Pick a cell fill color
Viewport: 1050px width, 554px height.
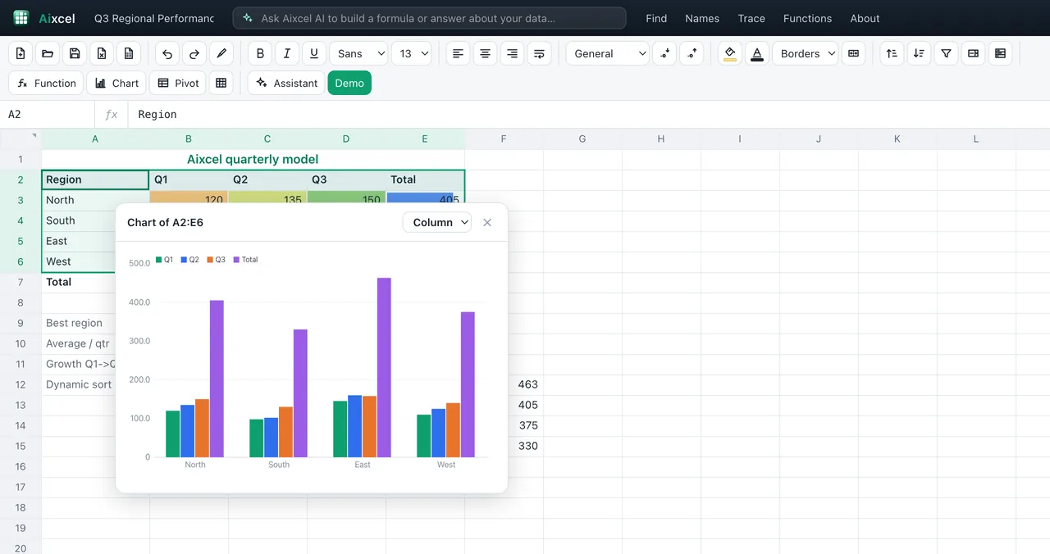[x=730, y=53]
